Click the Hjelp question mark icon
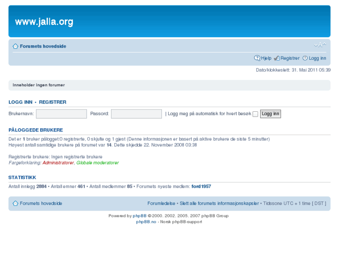The width and height of the screenshot is (339, 254). (257, 58)
